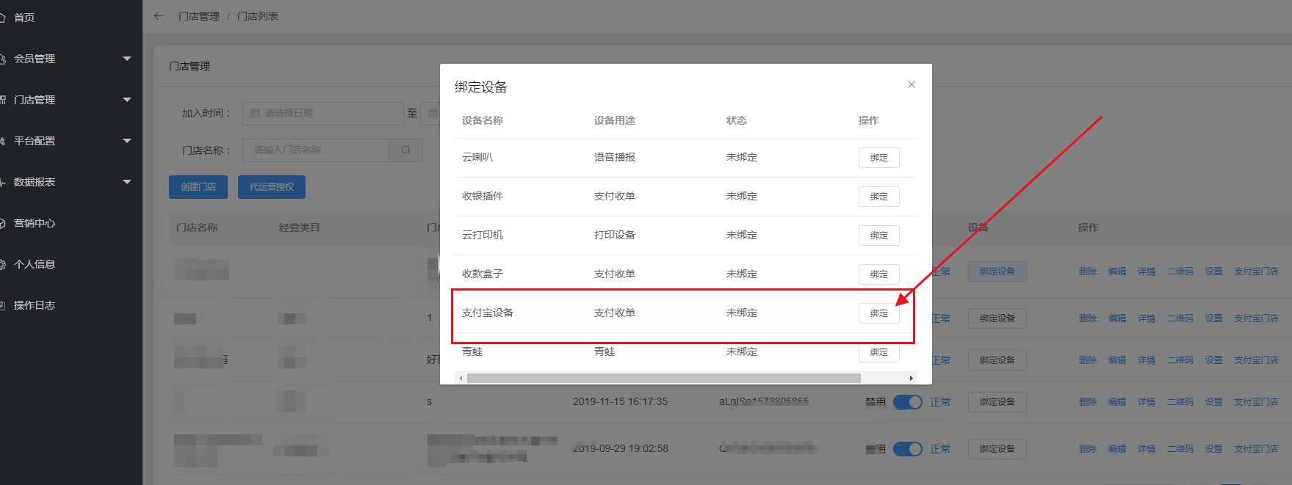The width and height of the screenshot is (1292, 485).
Task: Click the search magnifier button for 门店名称
Action: pyautogui.click(x=405, y=150)
